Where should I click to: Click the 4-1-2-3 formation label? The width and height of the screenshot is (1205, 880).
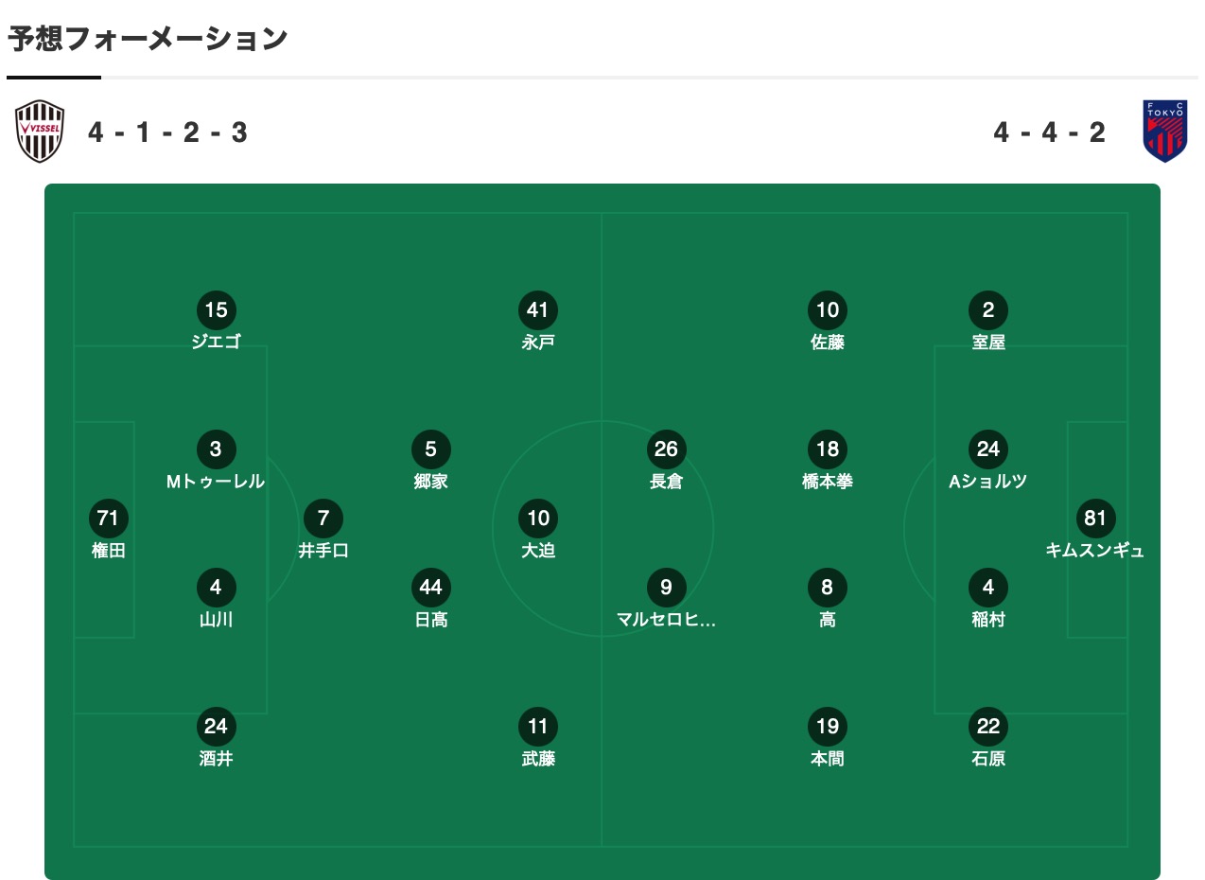167,132
